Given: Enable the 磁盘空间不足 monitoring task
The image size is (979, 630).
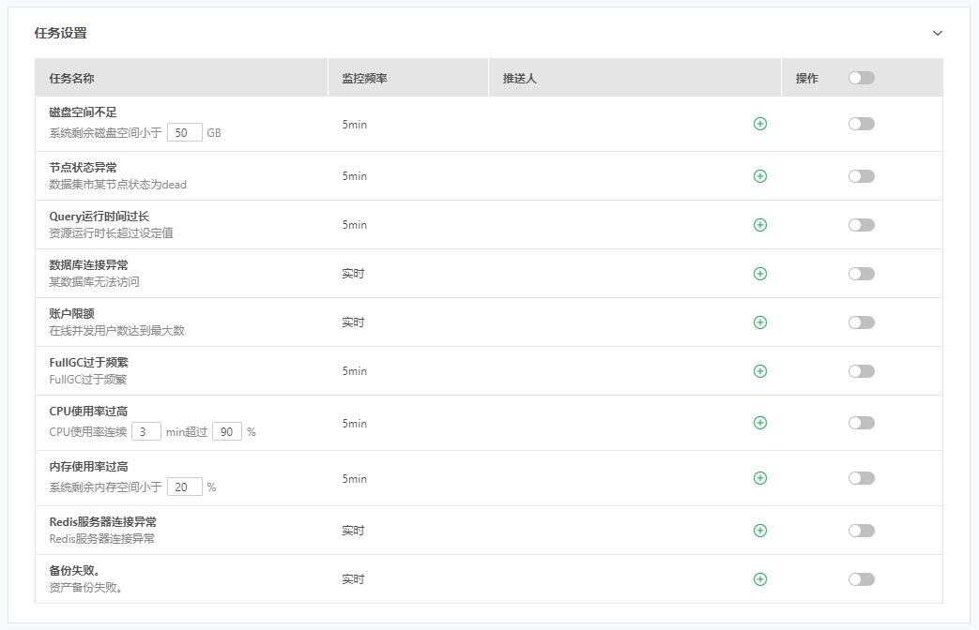Looking at the screenshot, I should tap(861, 124).
